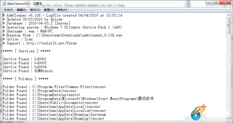Open the 文件(F) menu

pos(9,10)
